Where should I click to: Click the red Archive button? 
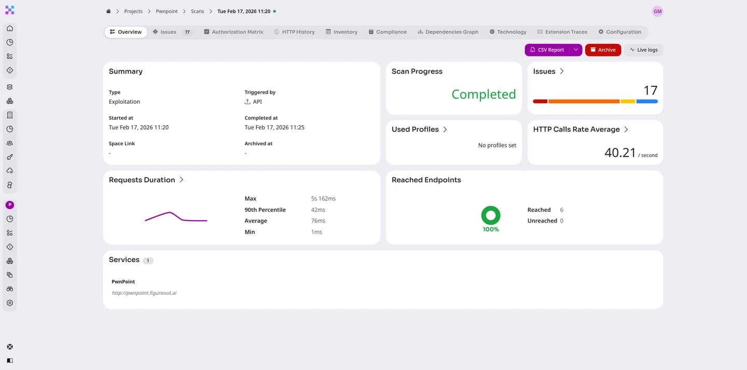coord(603,50)
